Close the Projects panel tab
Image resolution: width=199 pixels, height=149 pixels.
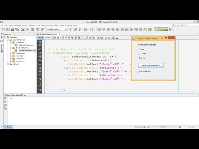coord(13,34)
